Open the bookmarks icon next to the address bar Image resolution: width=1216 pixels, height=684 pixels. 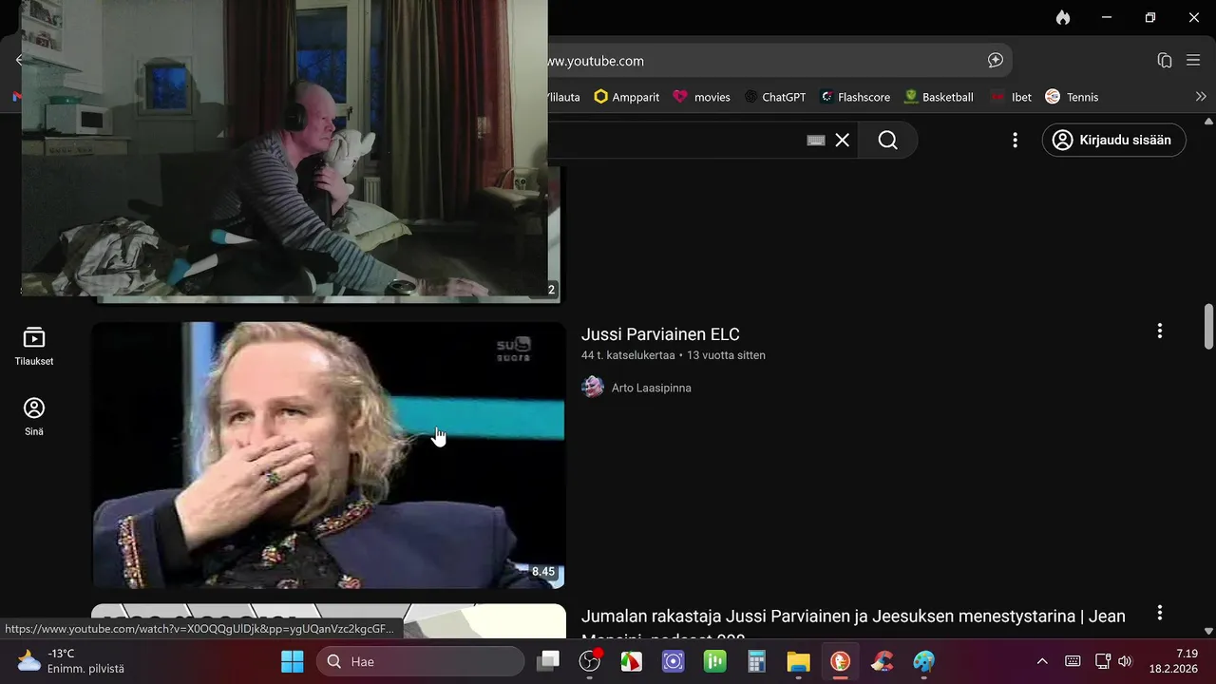(1165, 60)
